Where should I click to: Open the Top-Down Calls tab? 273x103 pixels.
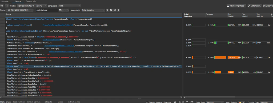[19, 102]
